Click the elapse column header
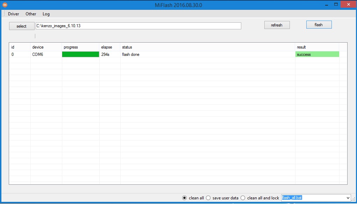This screenshot has height=220, width=357. tap(110, 47)
